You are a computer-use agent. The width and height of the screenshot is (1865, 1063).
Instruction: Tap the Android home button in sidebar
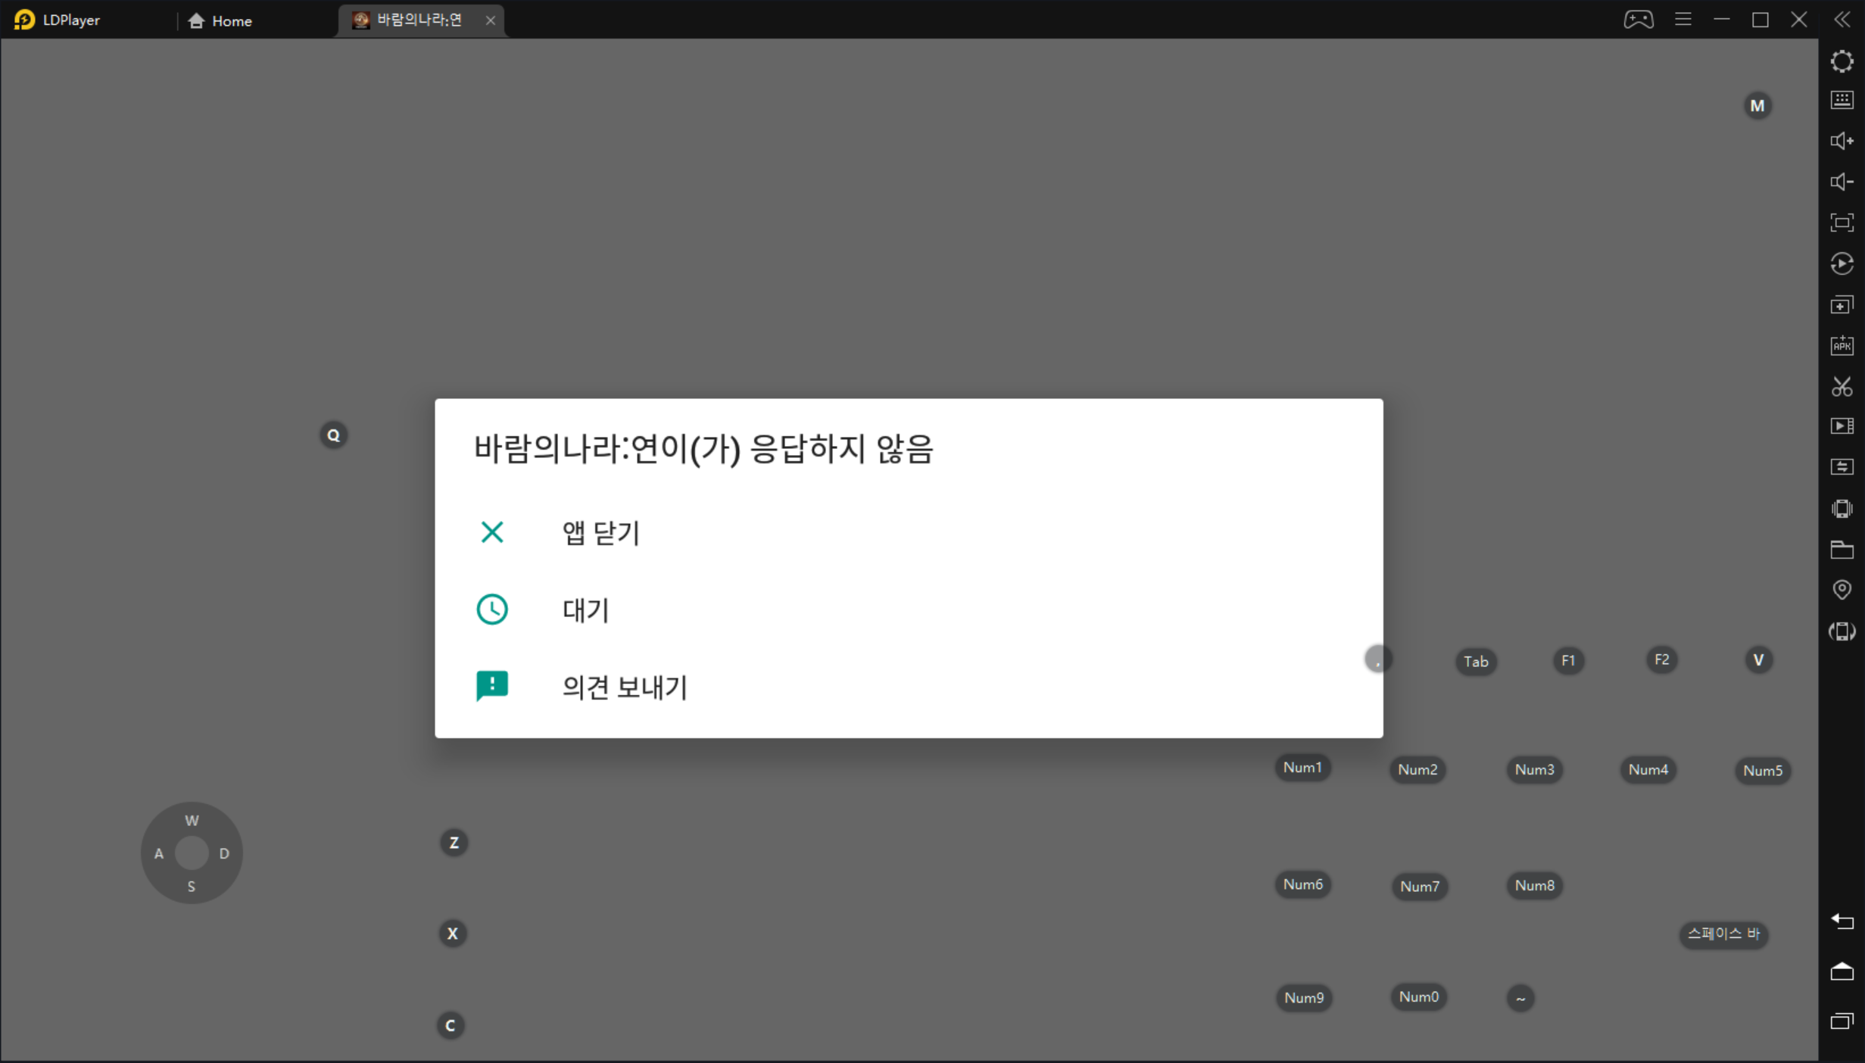point(1842,971)
